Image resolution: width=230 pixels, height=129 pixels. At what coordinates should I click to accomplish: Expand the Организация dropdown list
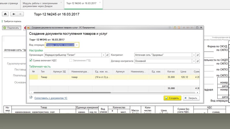coord(103,55)
